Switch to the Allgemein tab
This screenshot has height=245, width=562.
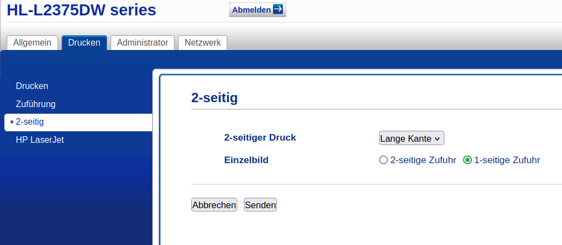tap(32, 42)
